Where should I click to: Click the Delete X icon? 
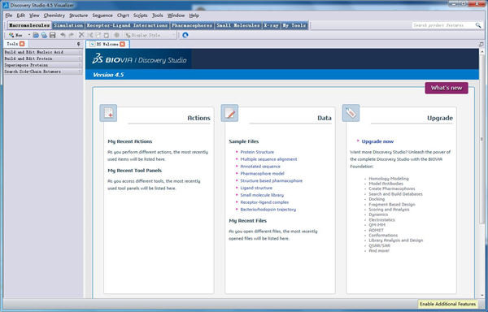[x=81, y=35]
